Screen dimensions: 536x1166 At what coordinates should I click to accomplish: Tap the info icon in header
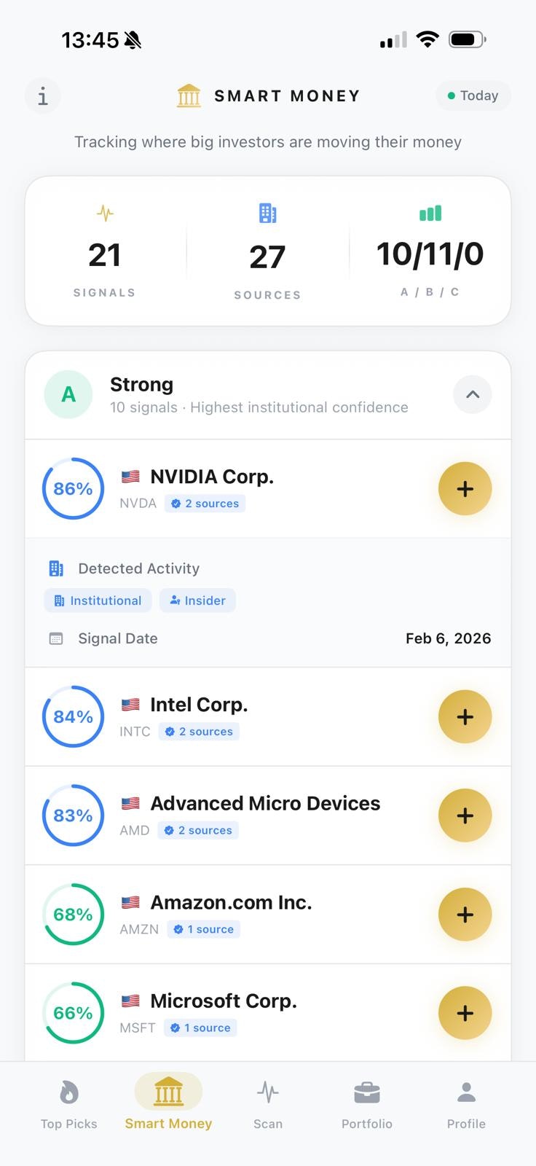click(x=43, y=96)
